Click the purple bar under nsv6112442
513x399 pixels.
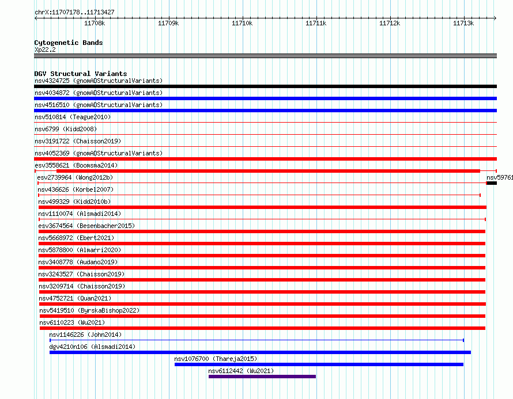click(262, 377)
